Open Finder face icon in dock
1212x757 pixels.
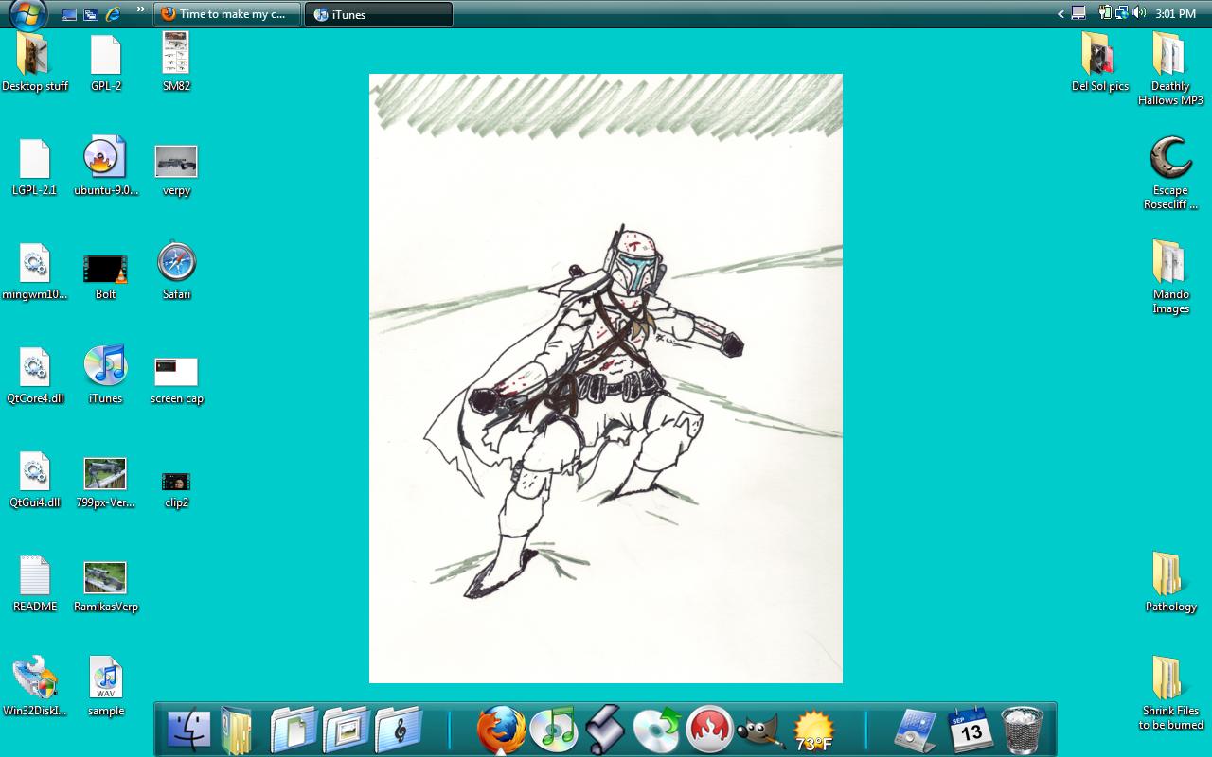[x=189, y=730]
